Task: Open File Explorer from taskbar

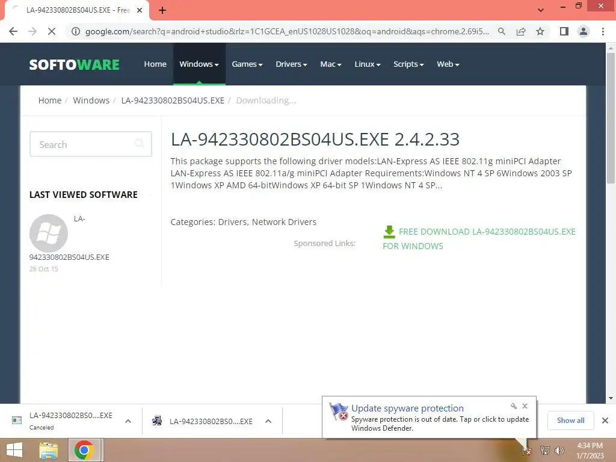Action: pos(49,450)
